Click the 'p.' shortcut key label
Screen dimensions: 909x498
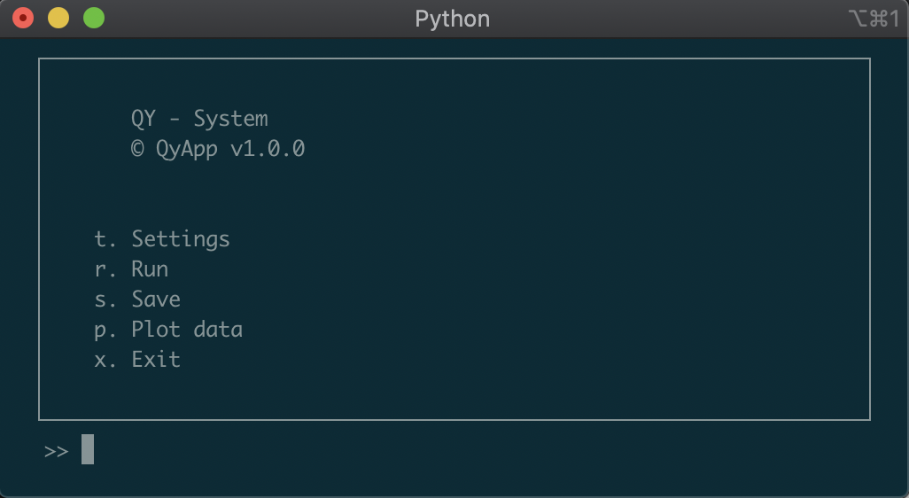click(105, 331)
